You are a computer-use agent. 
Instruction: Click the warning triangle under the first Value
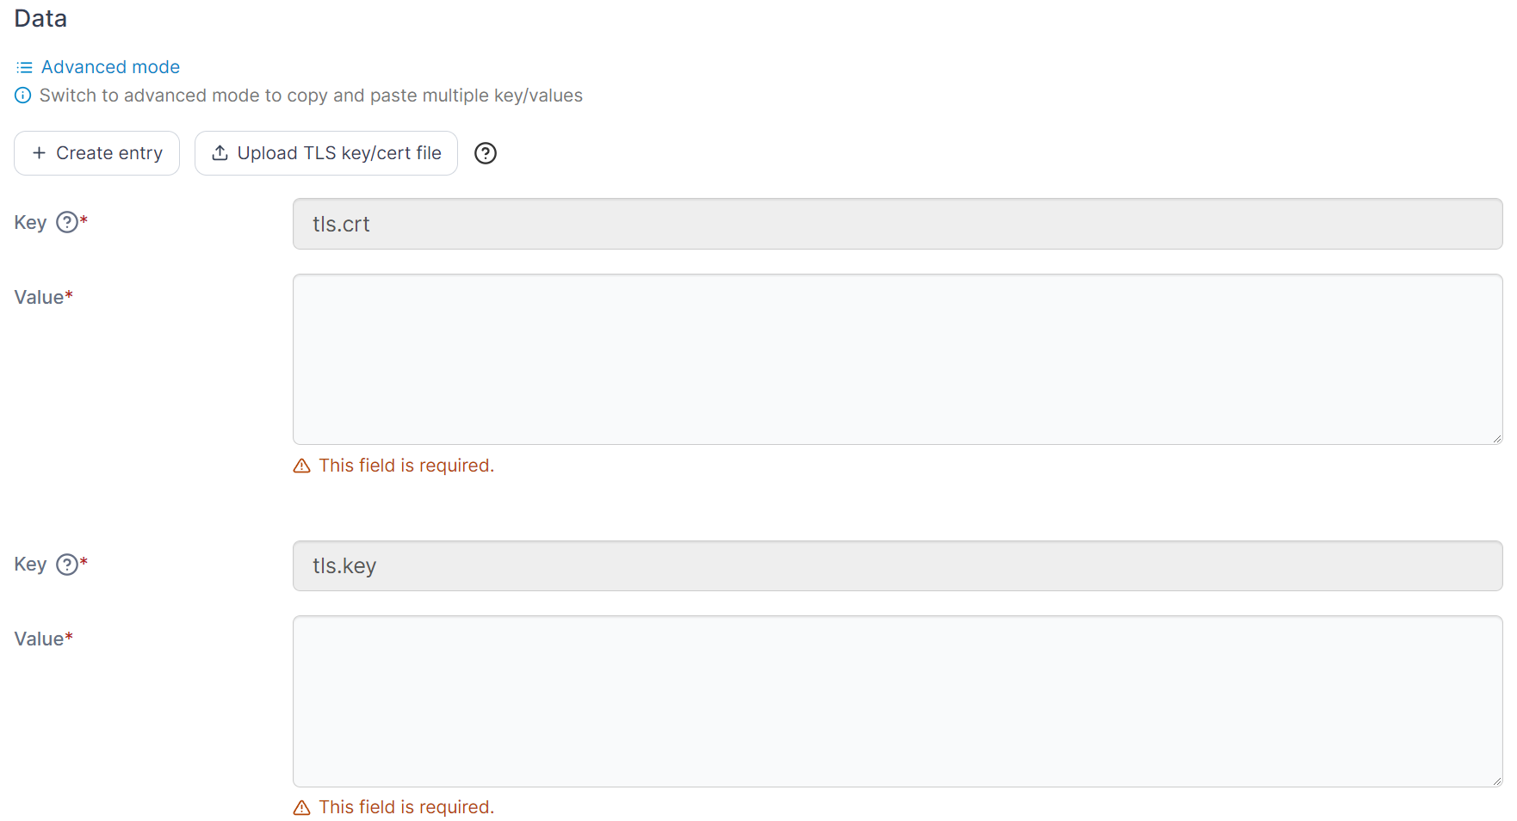300,465
